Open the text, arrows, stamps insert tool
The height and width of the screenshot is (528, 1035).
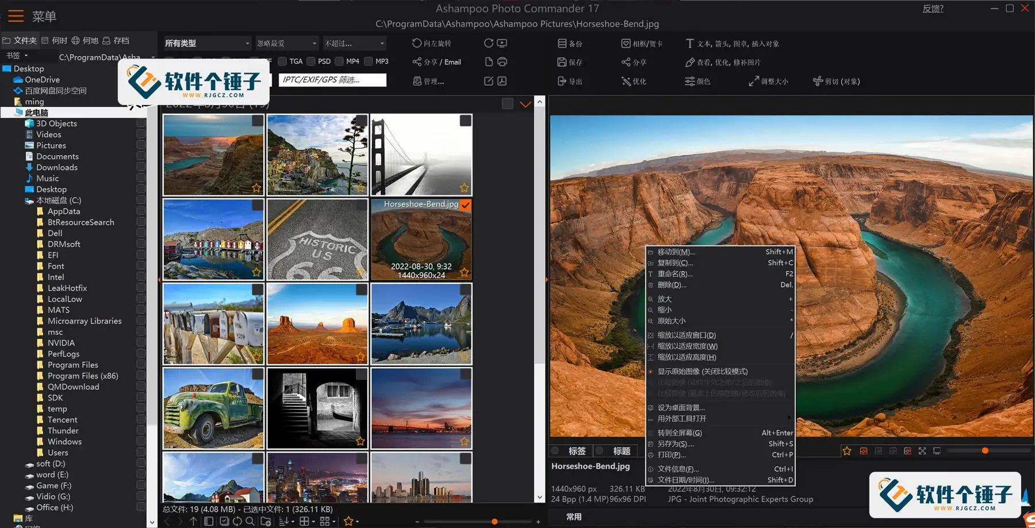point(732,44)
